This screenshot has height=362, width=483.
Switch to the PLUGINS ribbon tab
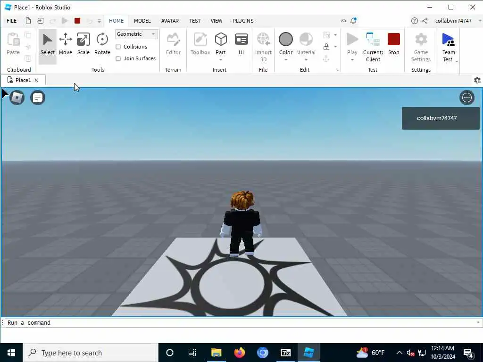point(243,21)
